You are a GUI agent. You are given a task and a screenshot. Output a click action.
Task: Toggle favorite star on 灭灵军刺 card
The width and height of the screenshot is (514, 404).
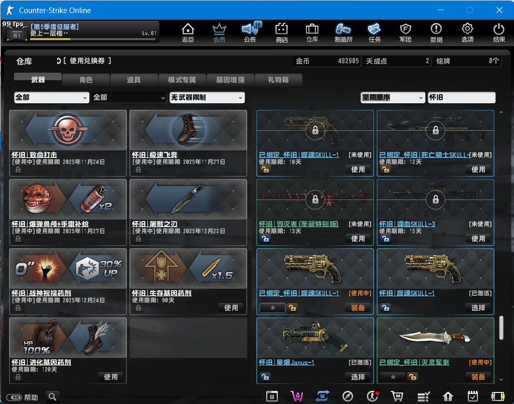point(393,377)
